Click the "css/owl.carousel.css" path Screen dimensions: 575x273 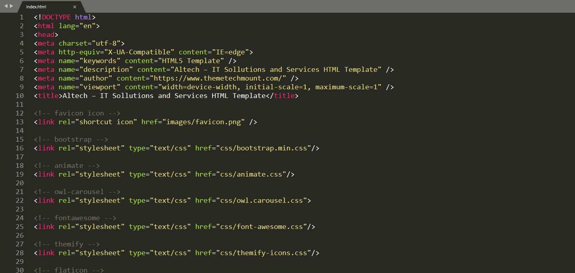pyautogui.click(x=261, y=200)
